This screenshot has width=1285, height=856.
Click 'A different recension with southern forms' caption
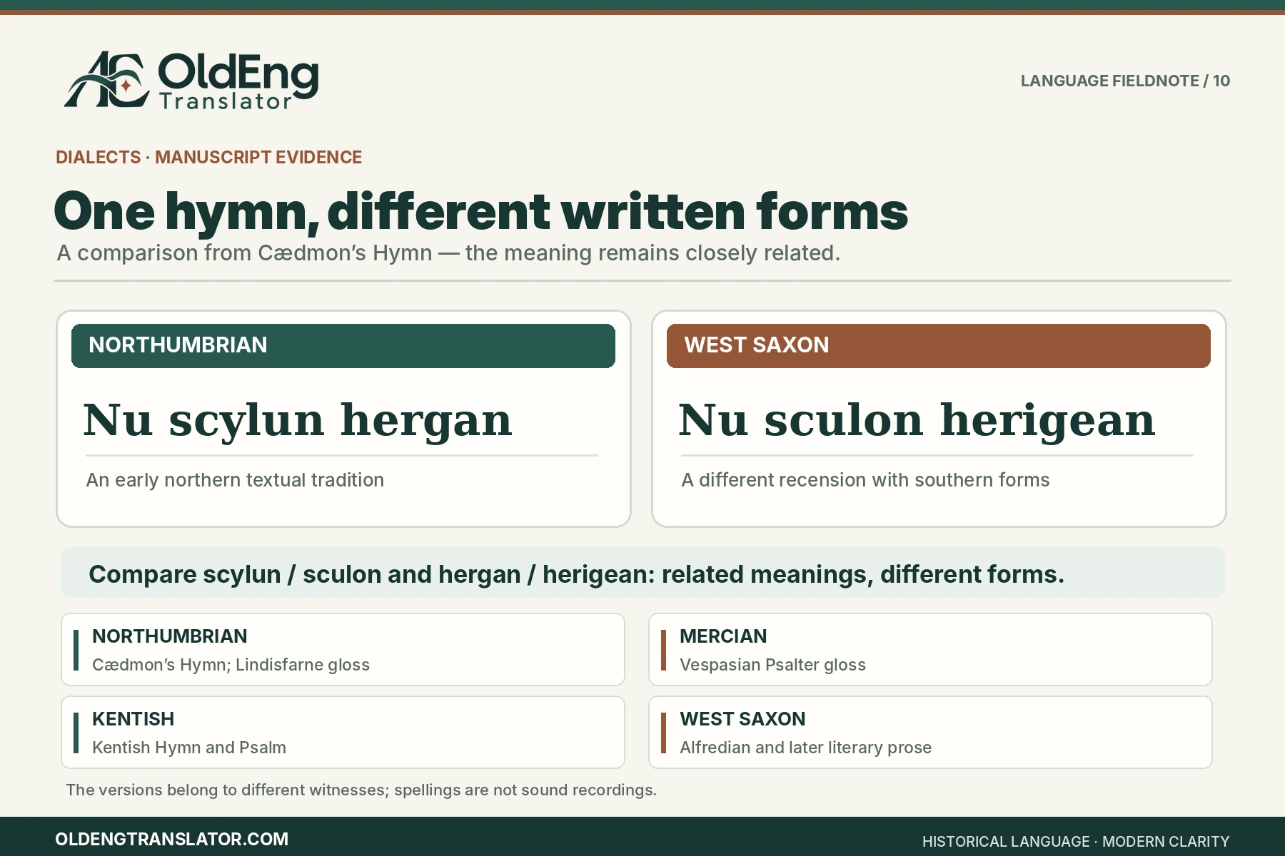865,480
